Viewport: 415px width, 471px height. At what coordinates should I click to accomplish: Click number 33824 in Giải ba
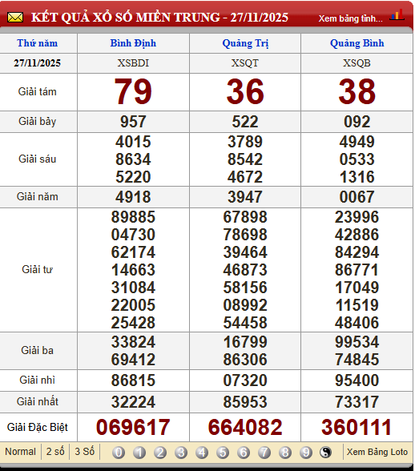[x=133, y=342]
